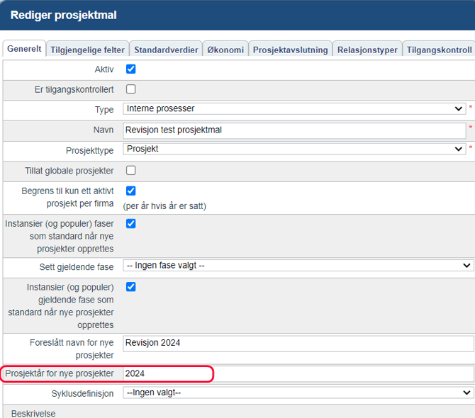Click the Navn text field

click(x=294, y=130)
